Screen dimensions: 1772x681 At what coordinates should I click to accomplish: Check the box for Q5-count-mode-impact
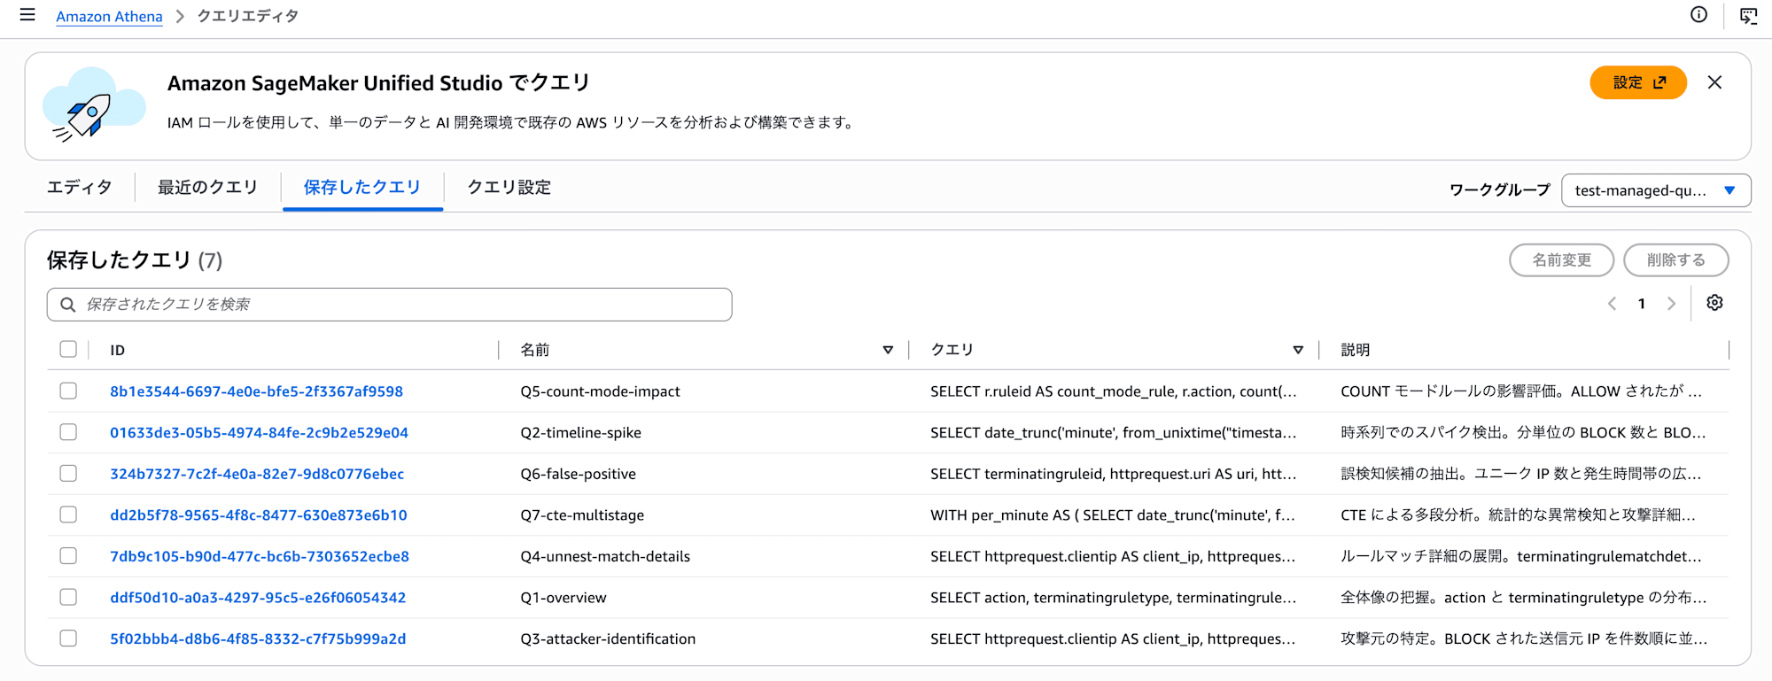point(68,391)
